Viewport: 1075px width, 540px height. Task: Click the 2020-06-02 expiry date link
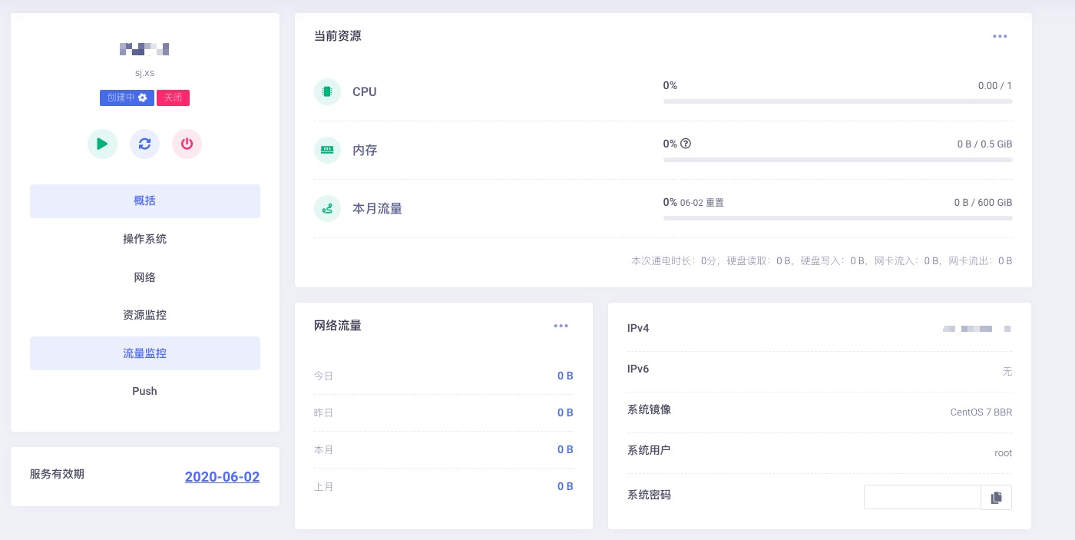(222, 477)
